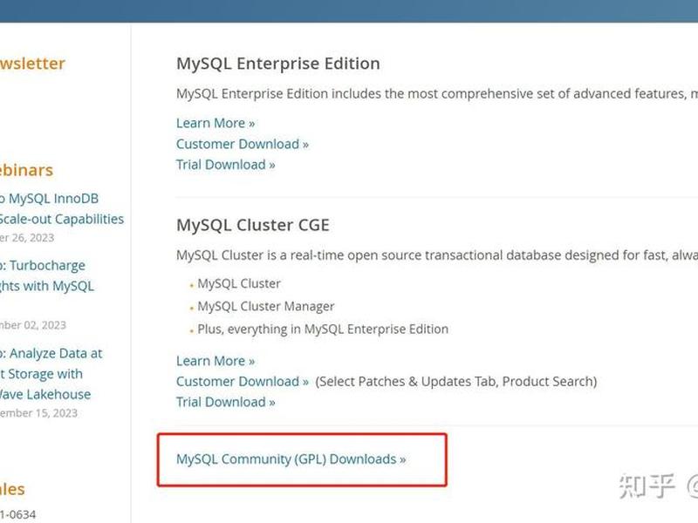The image size is (698, 523).
Task: Click Customer Download under MySQL Cluster CGE
Action: 243,381
